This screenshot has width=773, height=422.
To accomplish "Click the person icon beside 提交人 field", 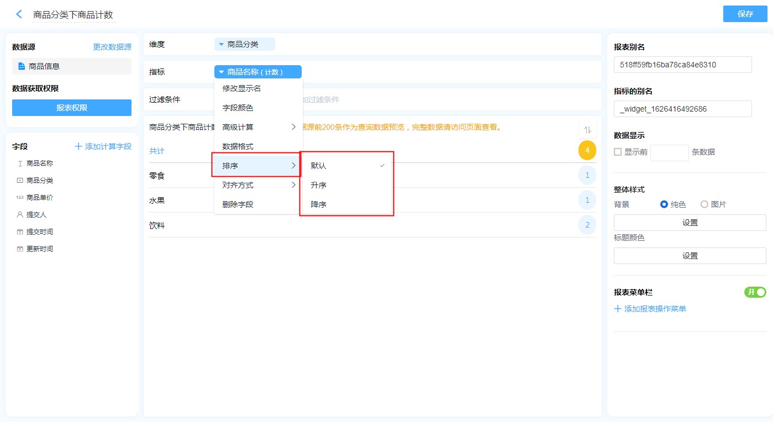I will tap(20, 215).
